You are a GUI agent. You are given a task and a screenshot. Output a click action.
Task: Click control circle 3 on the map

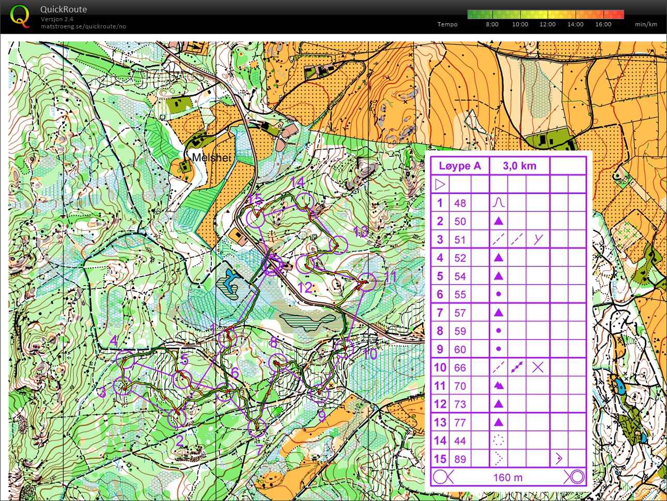123,385
